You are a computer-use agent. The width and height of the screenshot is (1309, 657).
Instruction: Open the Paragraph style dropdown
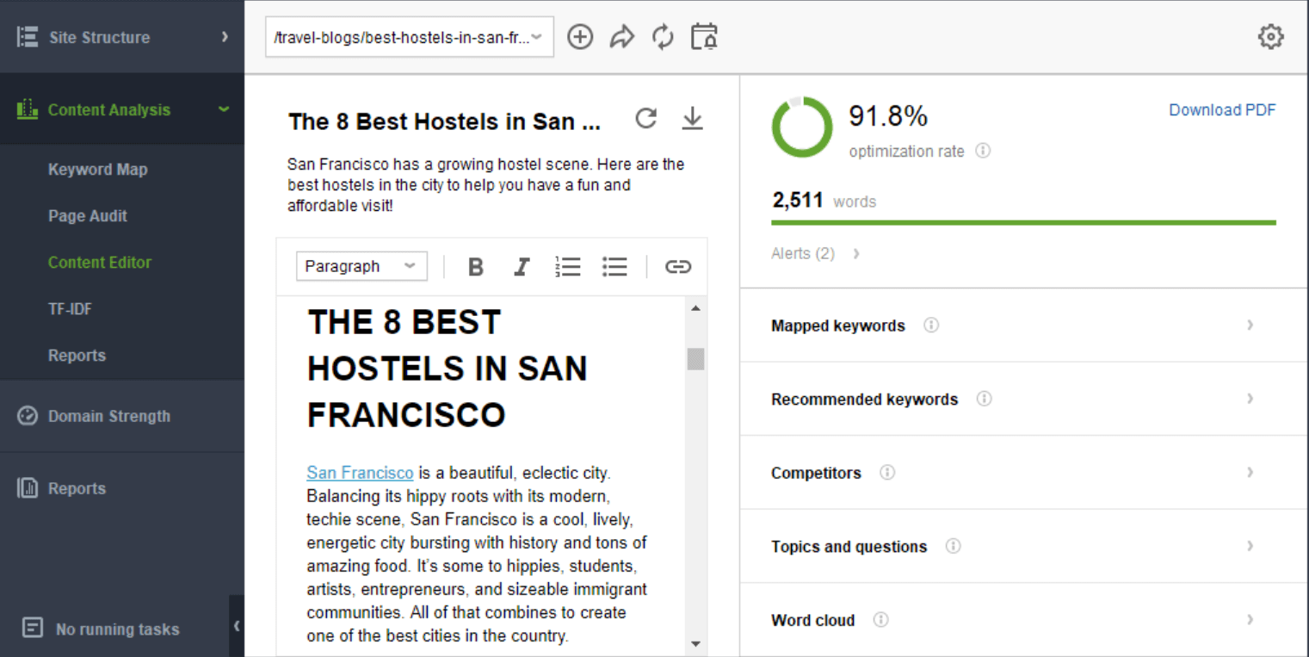point(361,266)
